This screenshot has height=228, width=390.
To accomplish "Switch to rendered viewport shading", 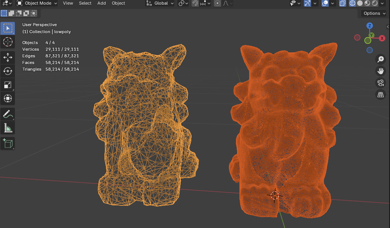I will [375, 3].
